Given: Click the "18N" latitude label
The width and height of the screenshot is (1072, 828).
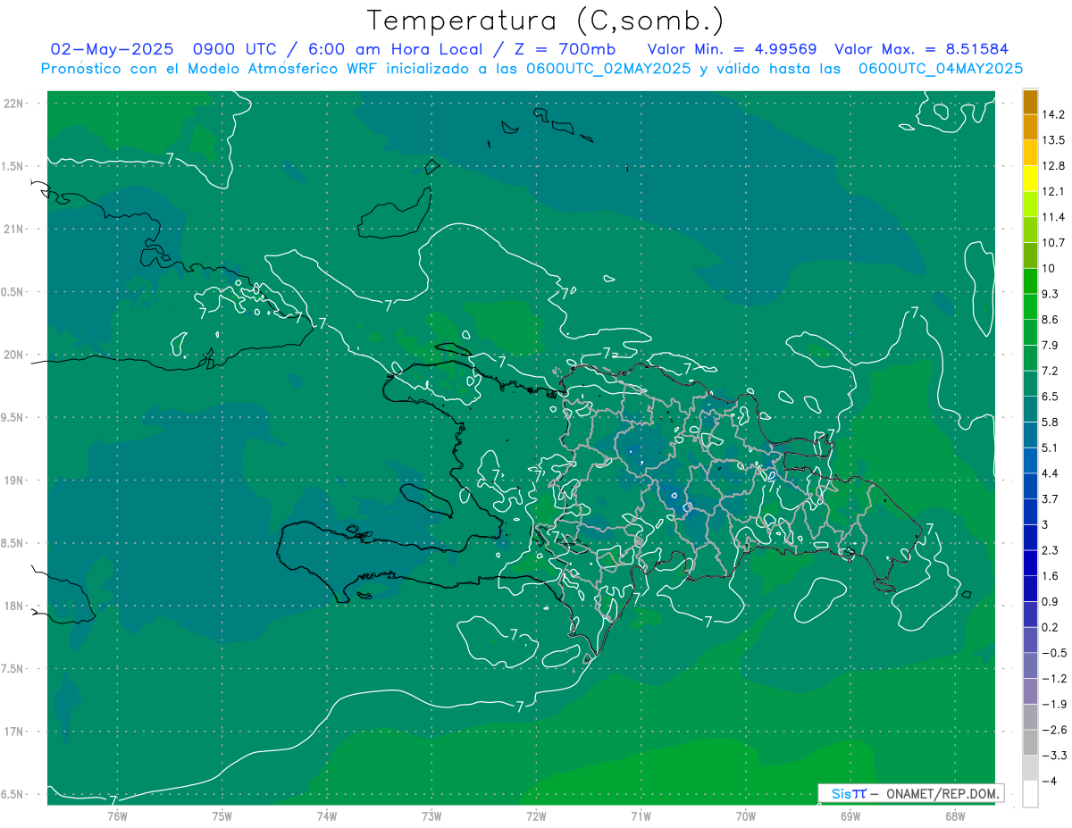Looking at the screenshot, I should [x=13, y=606].
